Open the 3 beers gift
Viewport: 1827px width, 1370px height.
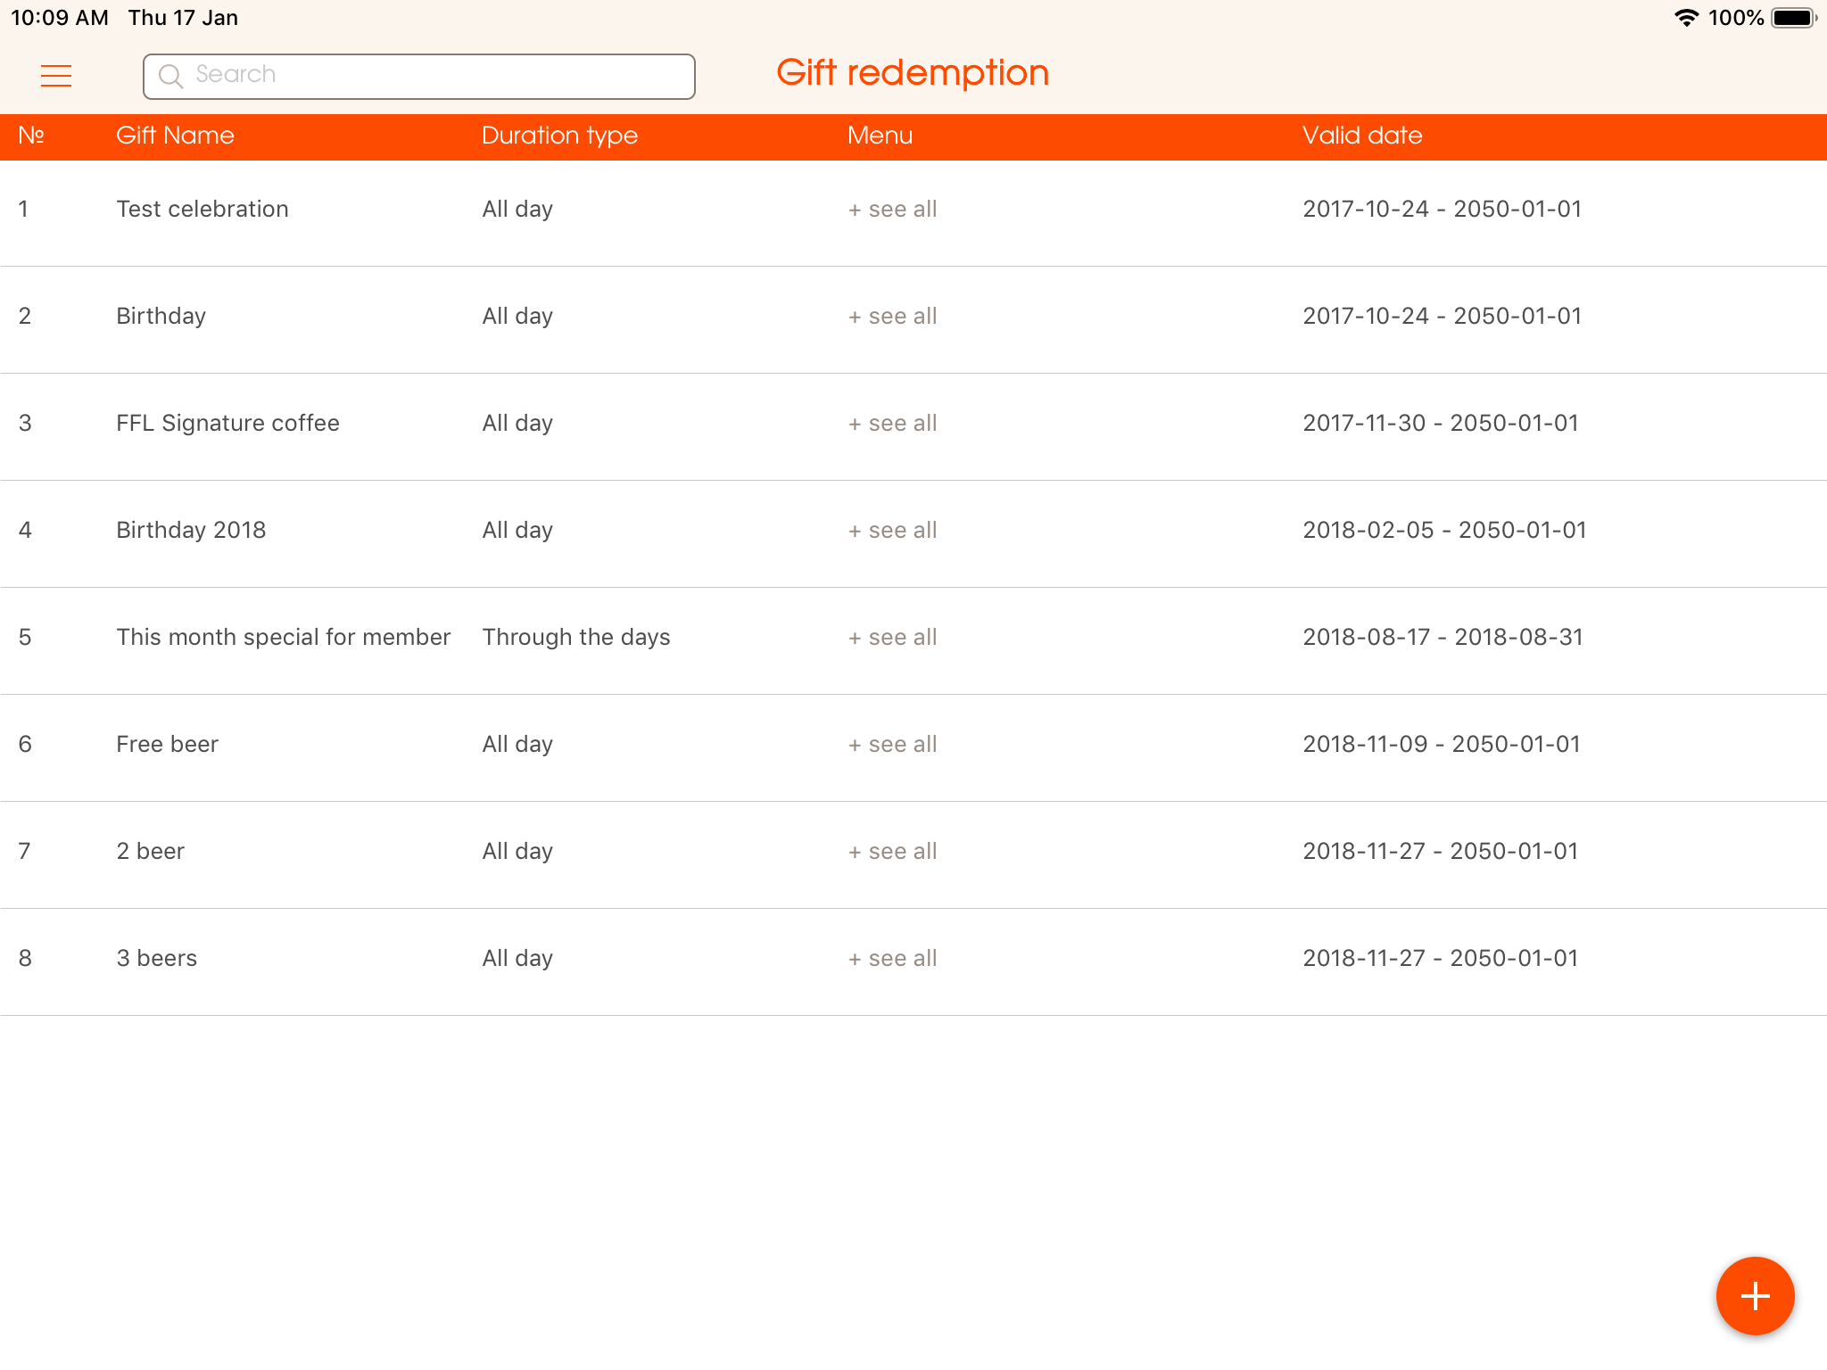pyautogui.click(x=156, y=958)
